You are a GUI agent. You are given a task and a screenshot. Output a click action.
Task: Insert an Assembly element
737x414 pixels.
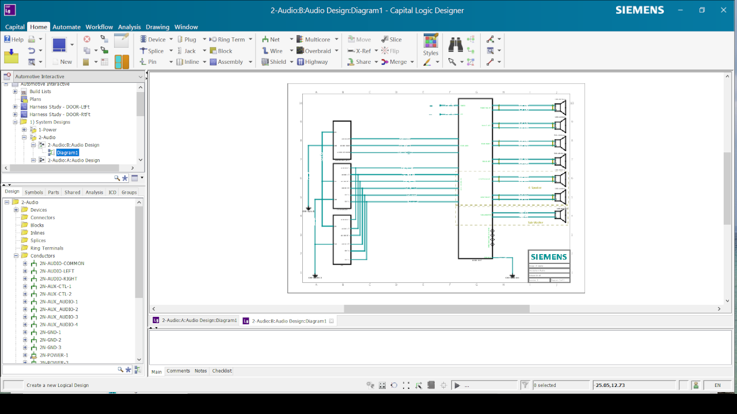tap(226, 62)
